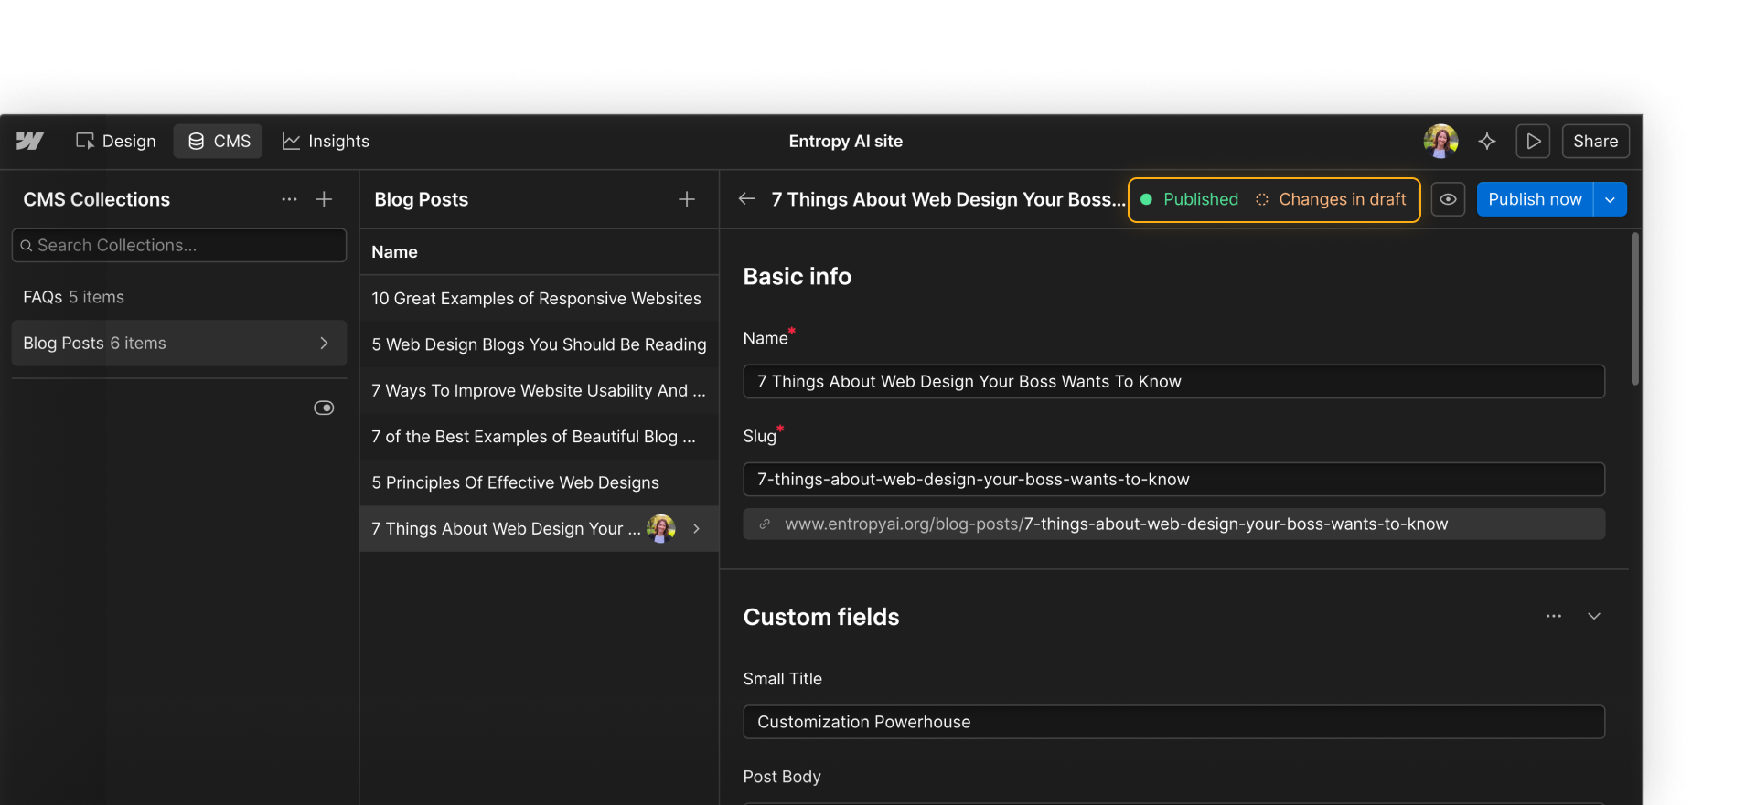Open 10 Great Examples of Responsive Websites
The width and height of the screenshot is (1756, 805).
pos(539,299)
